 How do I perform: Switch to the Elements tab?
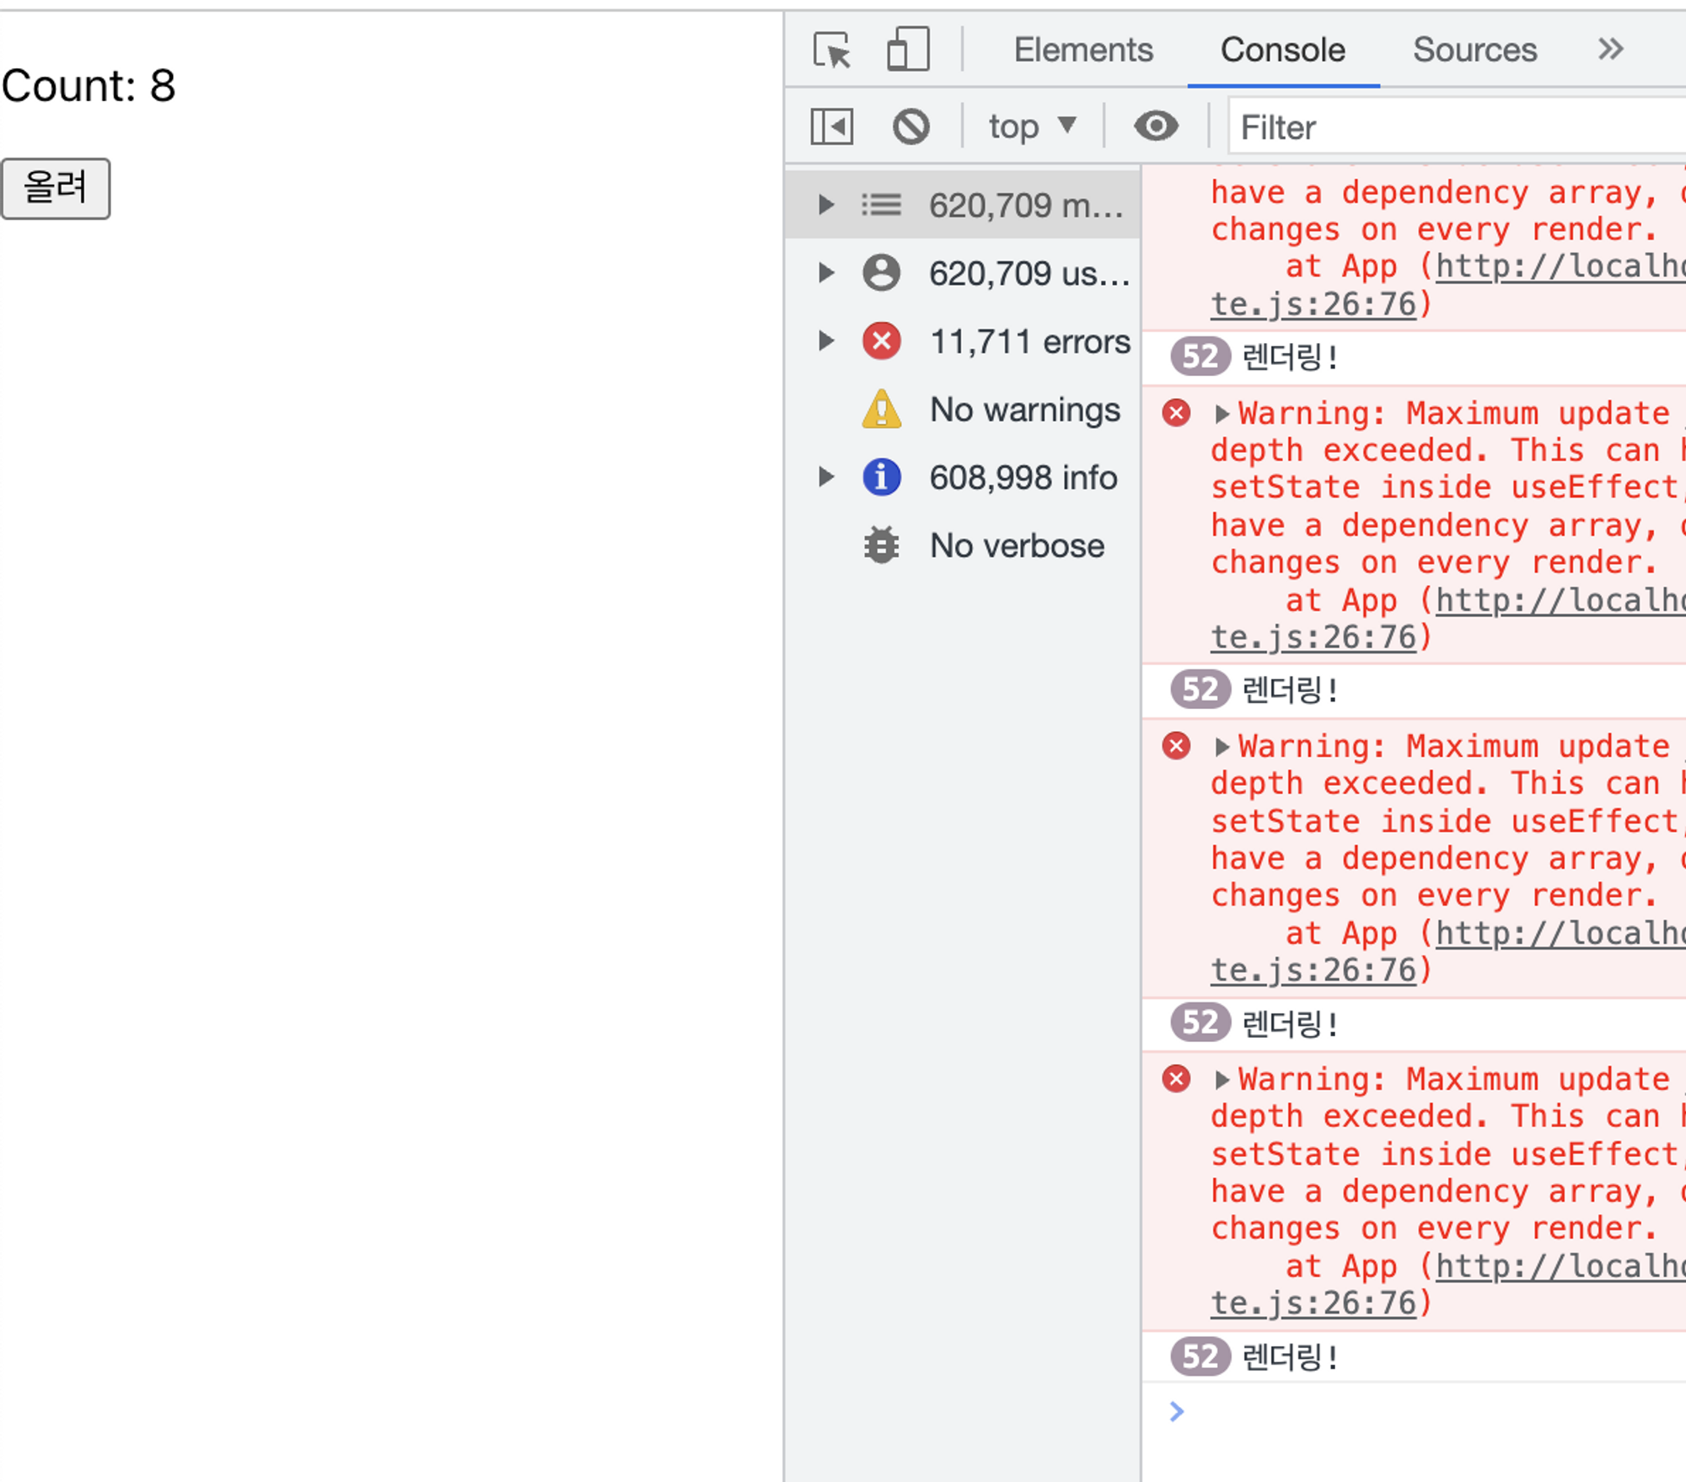1083,51
